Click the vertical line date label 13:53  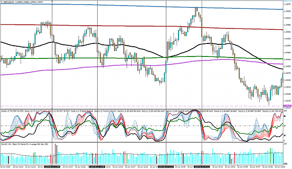pyautogui.click(x=166, y=167)
